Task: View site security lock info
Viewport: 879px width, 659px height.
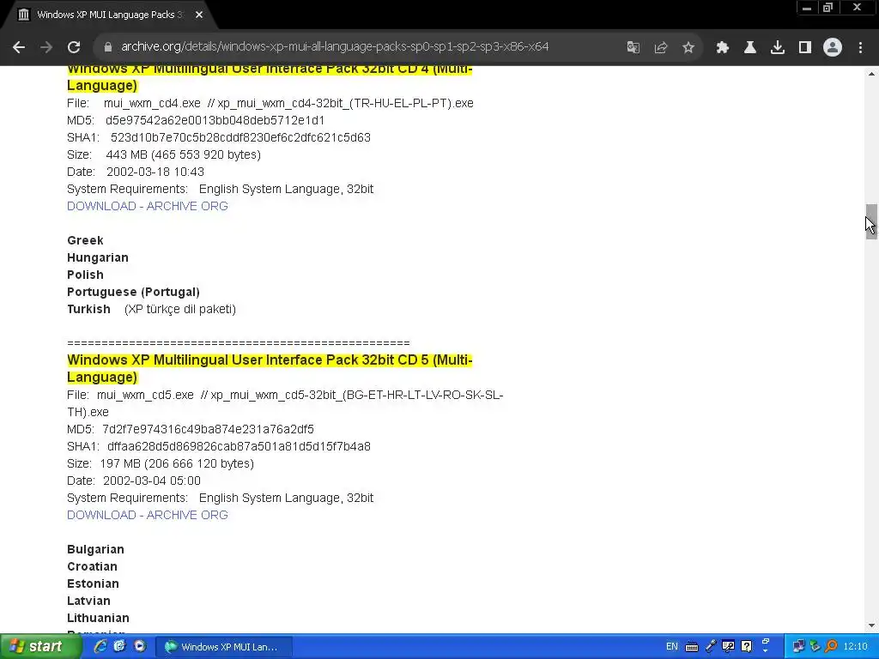Action: click(108, 47)
